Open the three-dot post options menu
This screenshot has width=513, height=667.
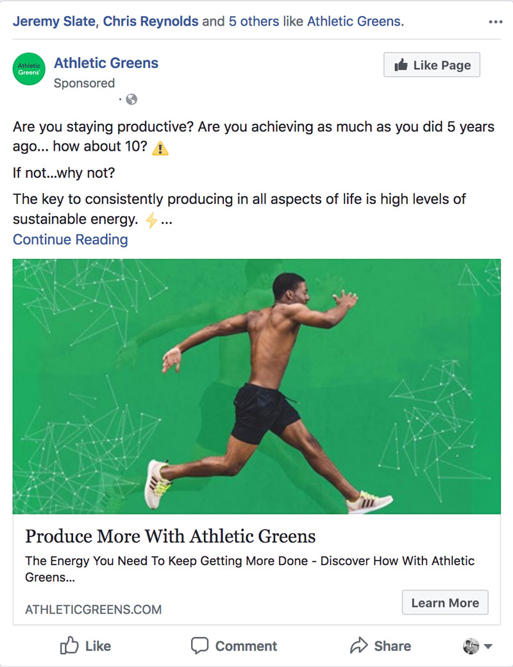pos(495,22)
